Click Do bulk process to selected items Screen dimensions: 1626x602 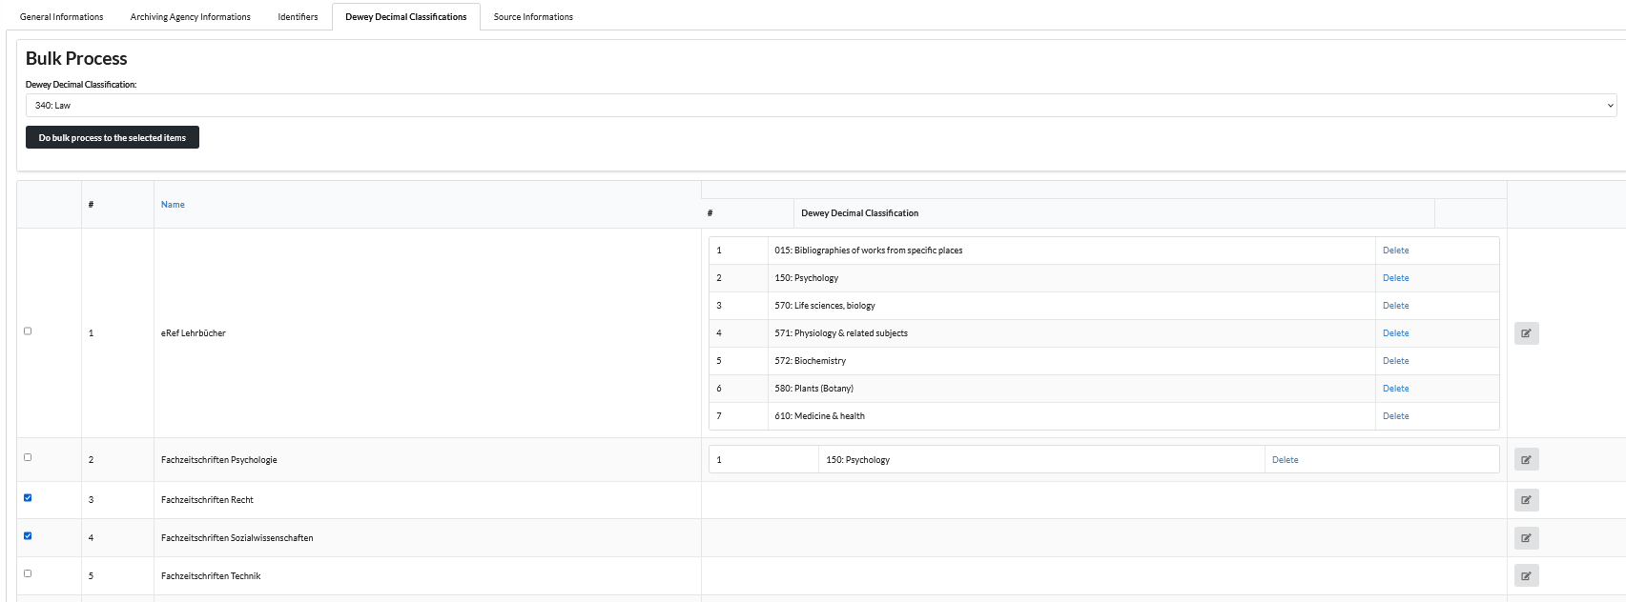click(x=113, y=138)
